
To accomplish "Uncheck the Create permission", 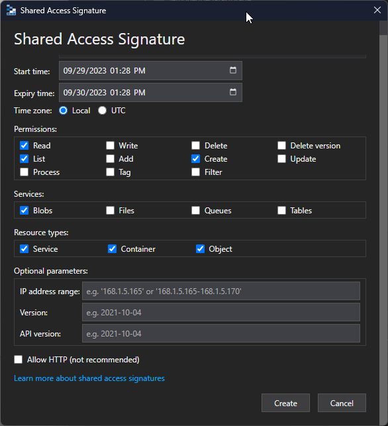I will [196, 158].
